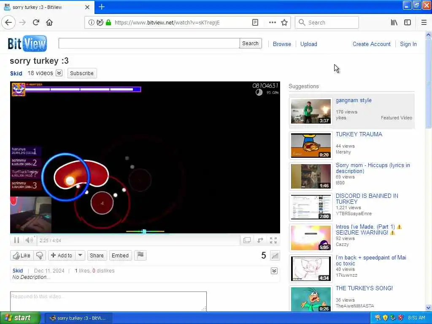Click the red shield tray icon
This screenshot has width=432, height=324.
pos(401,318)
